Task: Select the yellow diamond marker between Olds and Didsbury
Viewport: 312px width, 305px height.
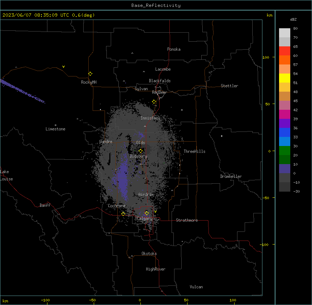Action: click(x=140, y=151)
